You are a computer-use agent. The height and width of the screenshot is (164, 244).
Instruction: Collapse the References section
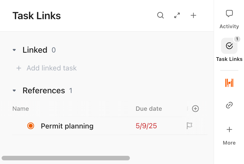pos(14,90)
